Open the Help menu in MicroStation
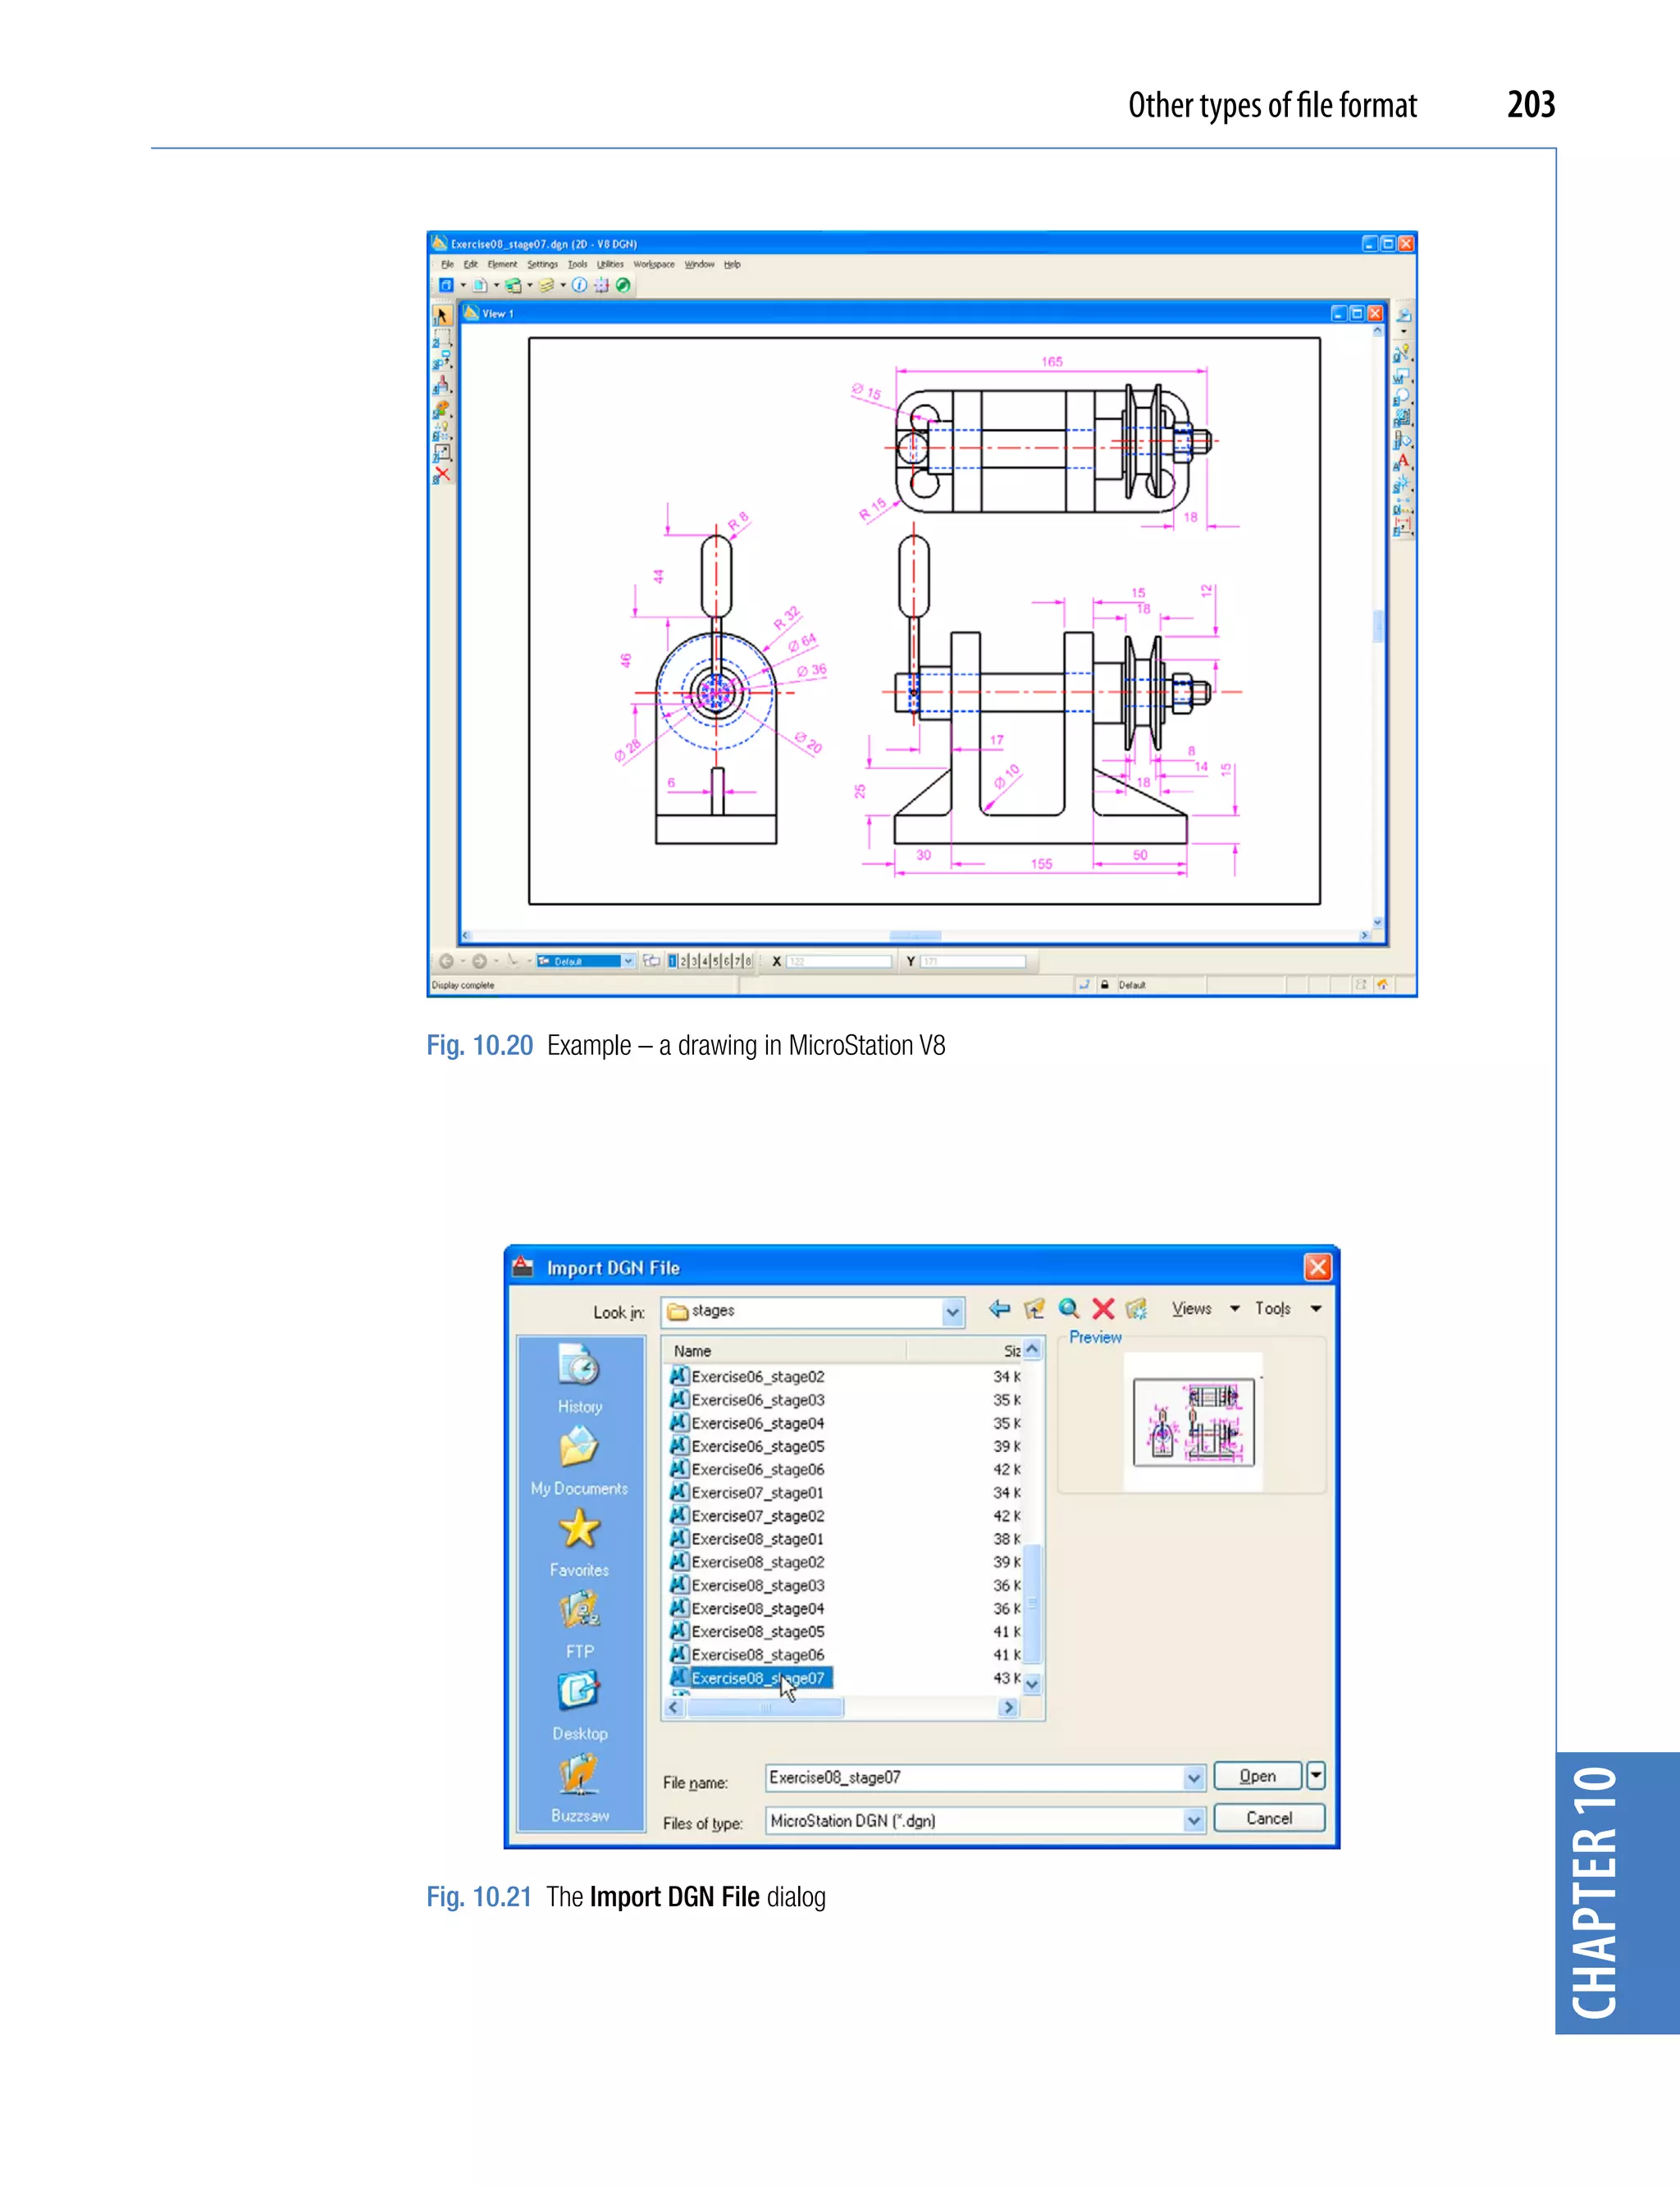Screen dimensions: 1680x2186 point(732,265)
